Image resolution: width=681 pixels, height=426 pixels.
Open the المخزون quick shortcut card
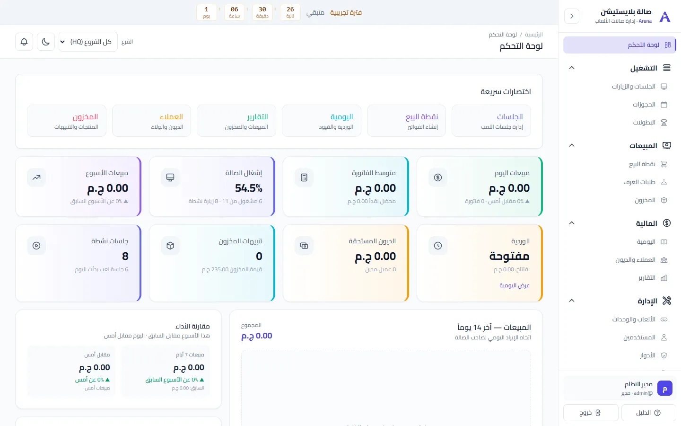pos(67,121)
